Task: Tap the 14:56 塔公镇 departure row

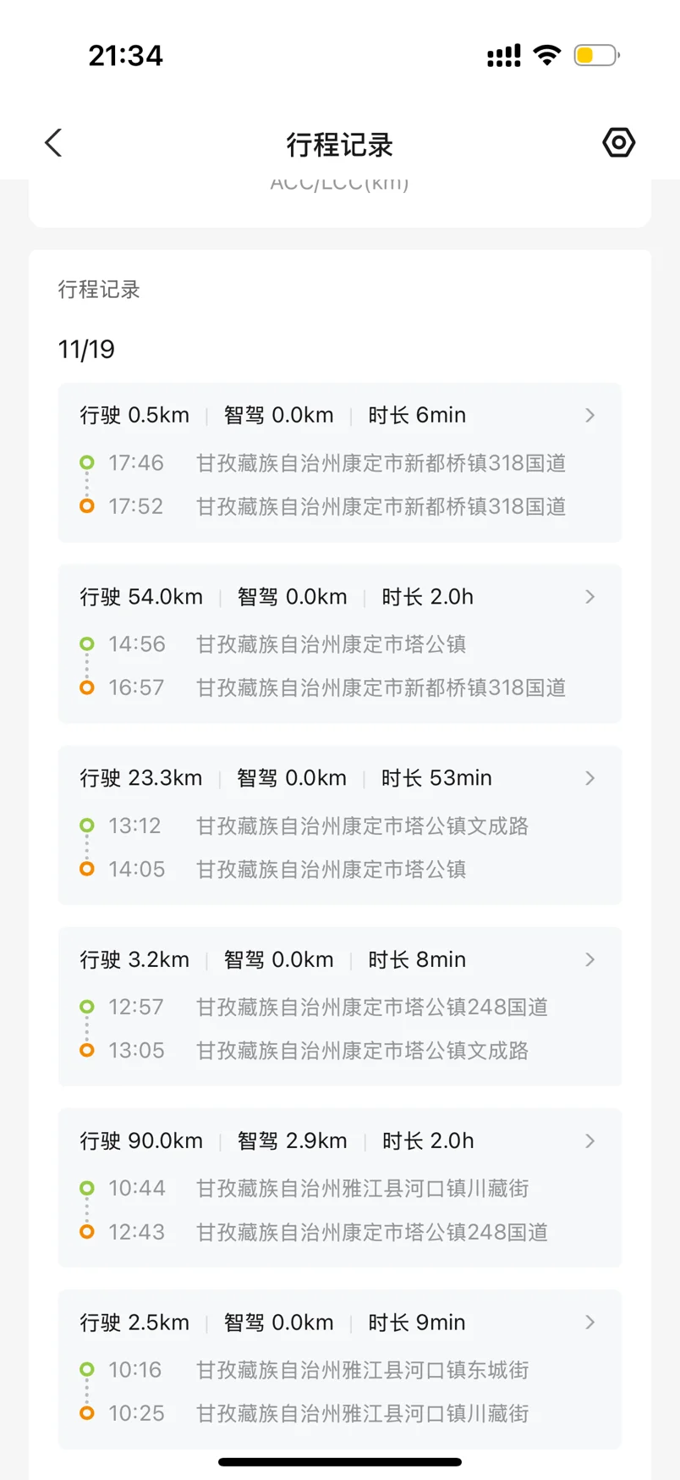Action: pos(331,644)
